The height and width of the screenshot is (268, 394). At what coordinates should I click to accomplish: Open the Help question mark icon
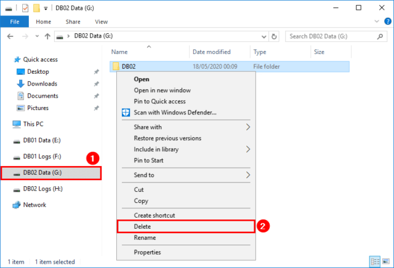tap(388, 22)
